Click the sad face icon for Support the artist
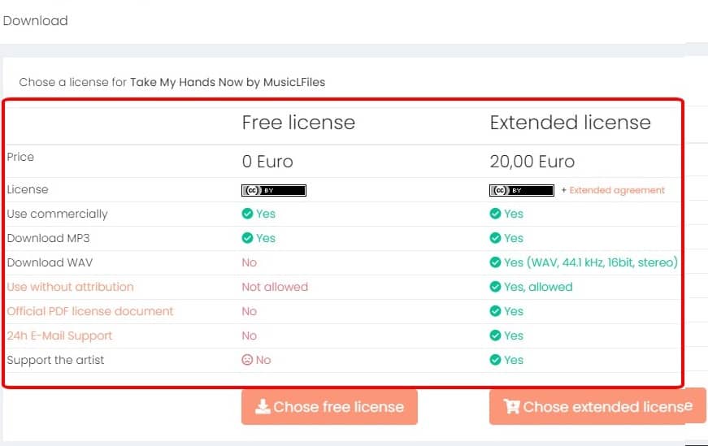Screen dimensions: 708x446 (247, 360)
